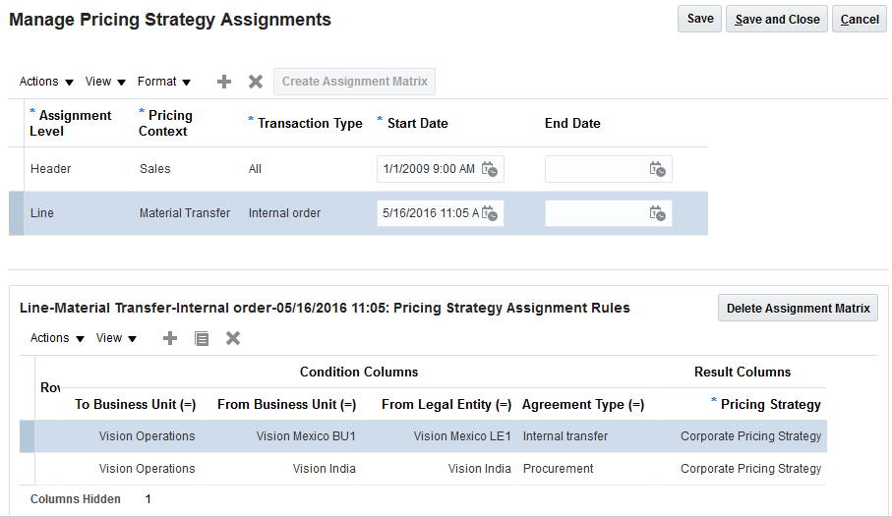
Task: Click the duplicate rule icon in rules toolbar
Action: click(x=202, y=338)
